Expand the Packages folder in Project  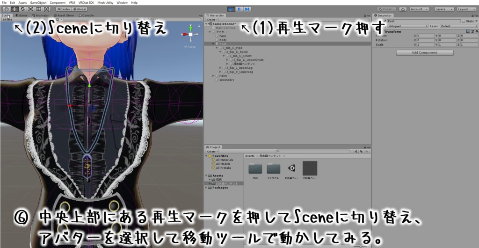coord(206,188)
